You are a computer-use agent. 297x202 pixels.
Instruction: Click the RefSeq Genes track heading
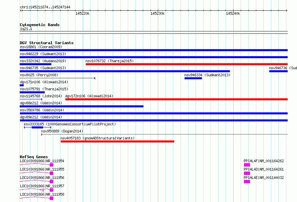tap(34, 157)
